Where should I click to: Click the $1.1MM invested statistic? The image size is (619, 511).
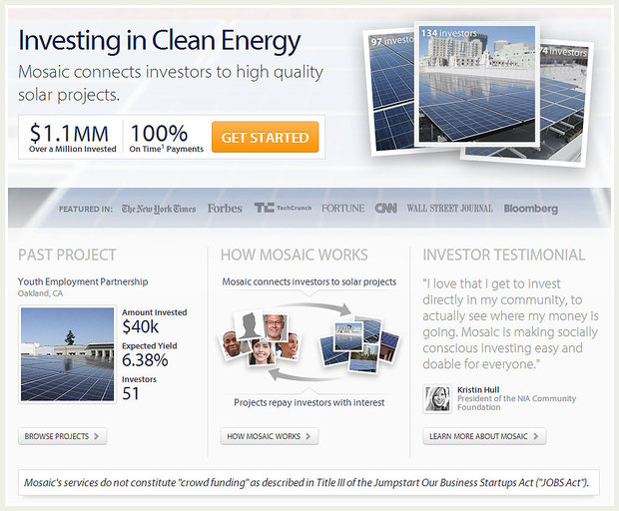pos(70,137)
